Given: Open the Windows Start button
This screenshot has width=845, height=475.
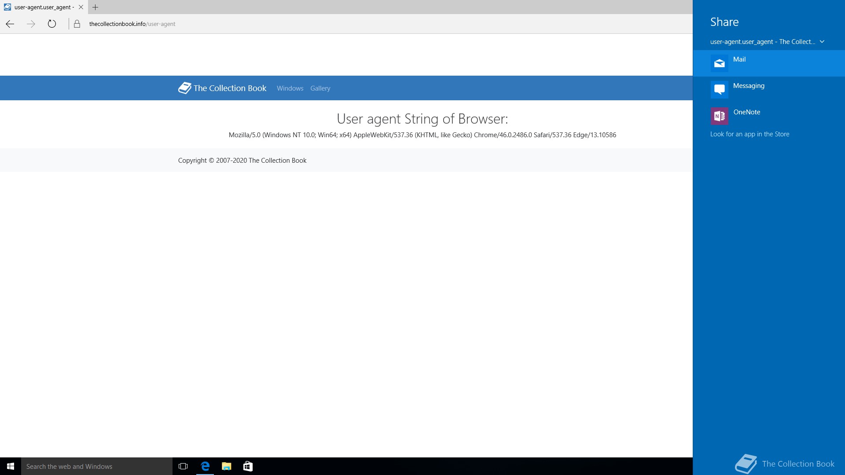Looking at the screenshot, I should [11, 466].
